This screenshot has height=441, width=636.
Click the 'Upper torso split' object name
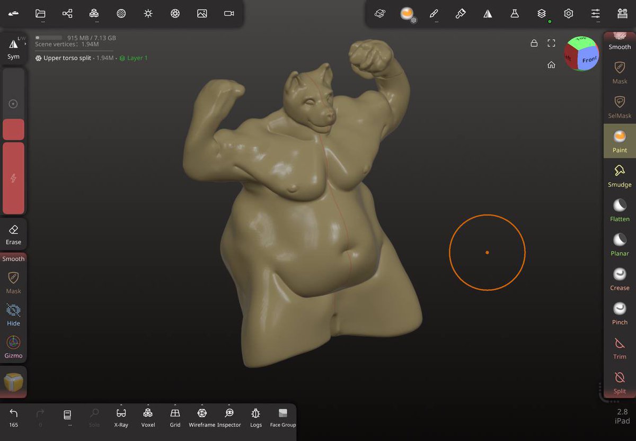coord(67,58)
